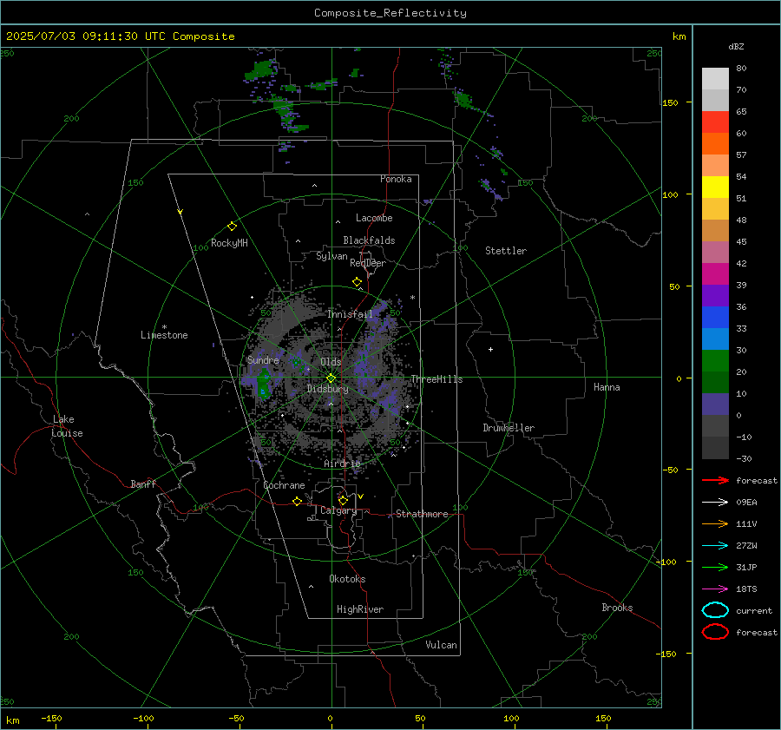Select the RedDeer label on map
Screen dimensions: 781x730
coord(368,263)
